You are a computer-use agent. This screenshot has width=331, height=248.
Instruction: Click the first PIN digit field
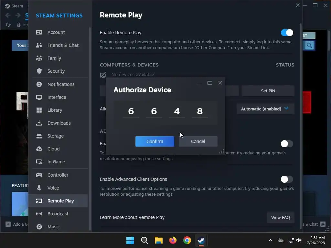[x=131, y=111]
